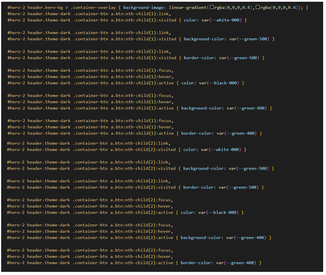Place cursor on linear-gradient function name

click(188, 7)
